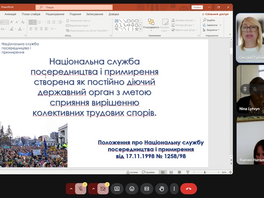Raise hand in the meeting
Screen dimensions: 264x198
[x=161, y=189]
